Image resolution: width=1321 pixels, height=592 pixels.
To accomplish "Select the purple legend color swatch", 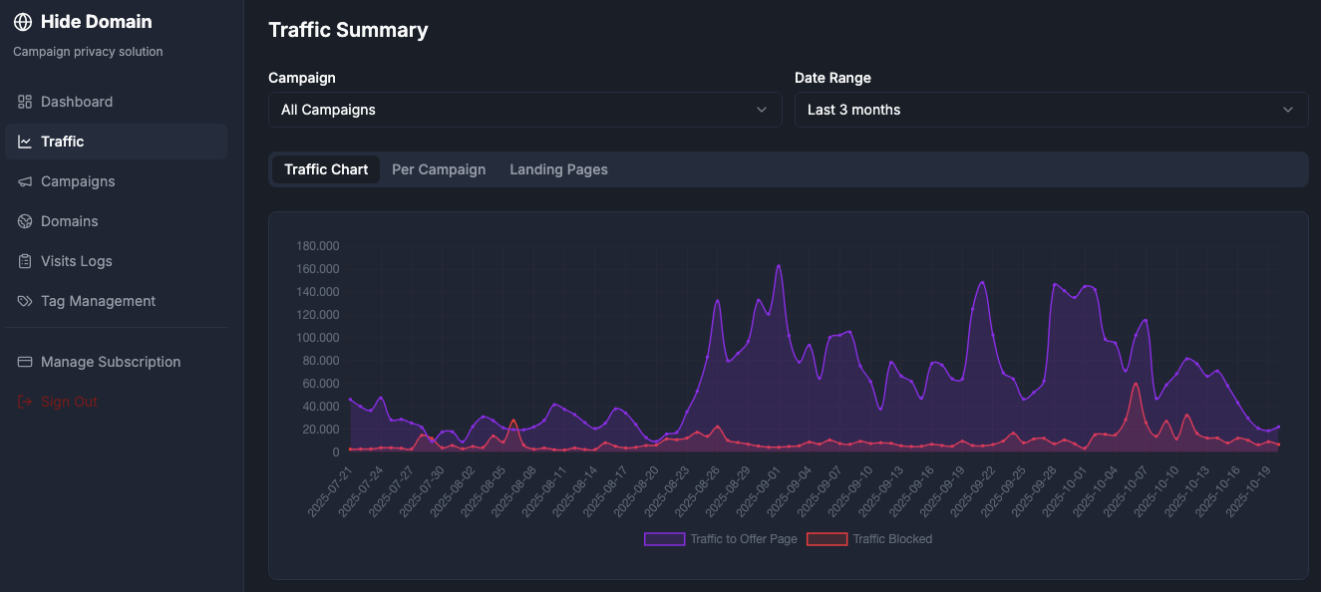I will 664,539.
